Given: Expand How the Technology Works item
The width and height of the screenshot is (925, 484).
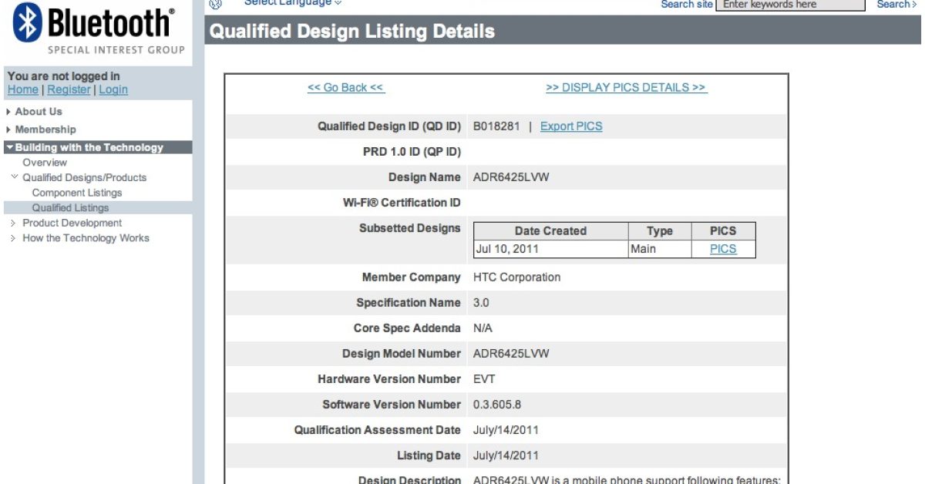Looking at the screenshot, I should tap(86, 238).
